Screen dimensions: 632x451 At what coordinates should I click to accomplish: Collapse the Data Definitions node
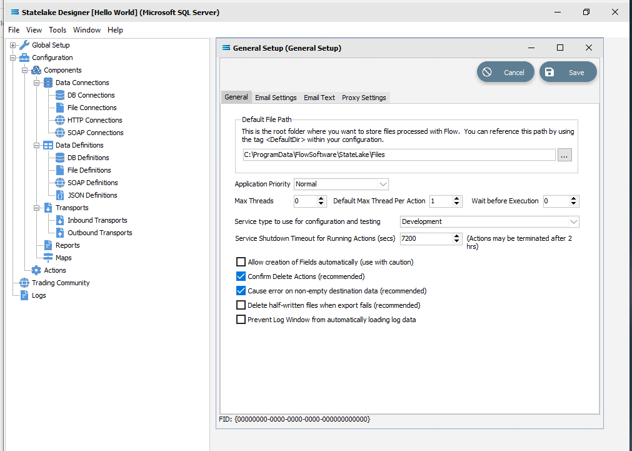37,145
